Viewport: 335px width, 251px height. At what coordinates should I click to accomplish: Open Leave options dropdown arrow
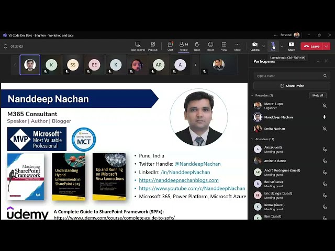coord(326,47)
